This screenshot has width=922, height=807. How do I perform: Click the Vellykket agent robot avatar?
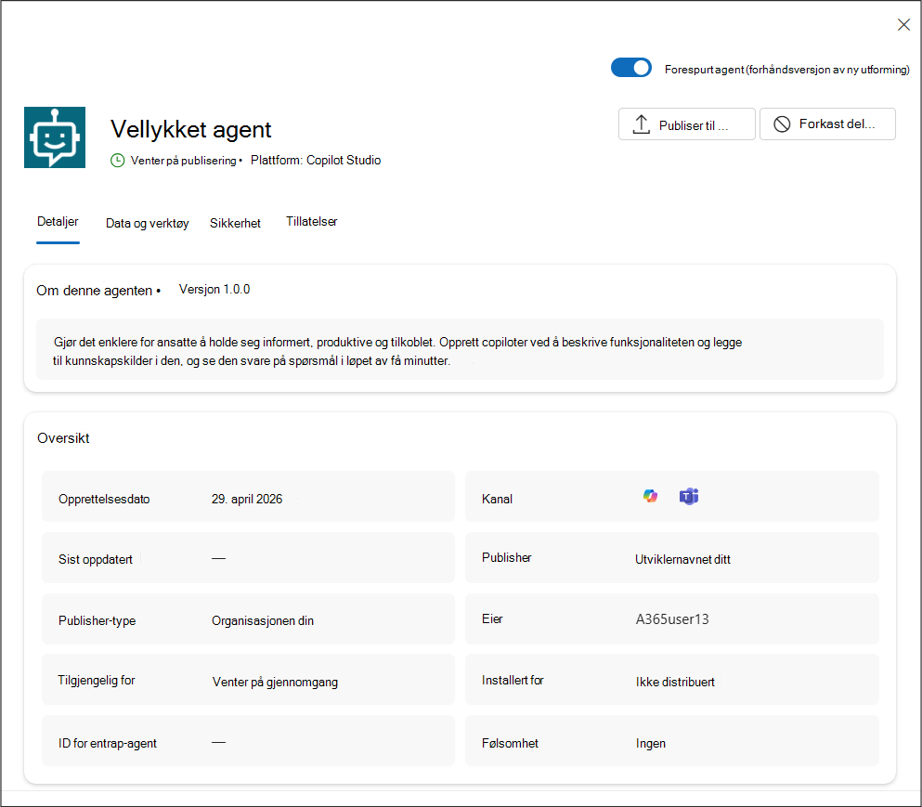coord(55,137)
